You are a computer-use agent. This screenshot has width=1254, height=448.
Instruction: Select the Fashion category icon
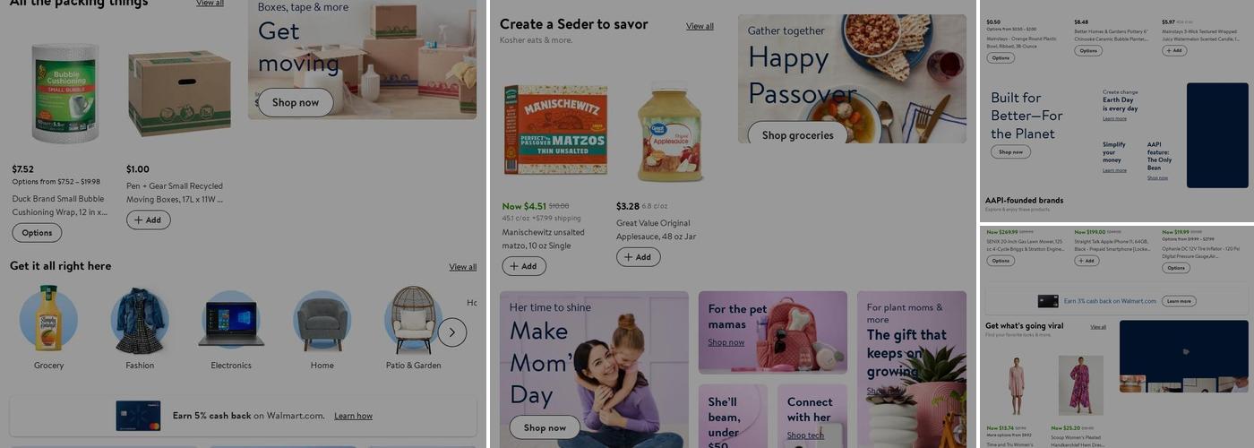click(140, 320)
